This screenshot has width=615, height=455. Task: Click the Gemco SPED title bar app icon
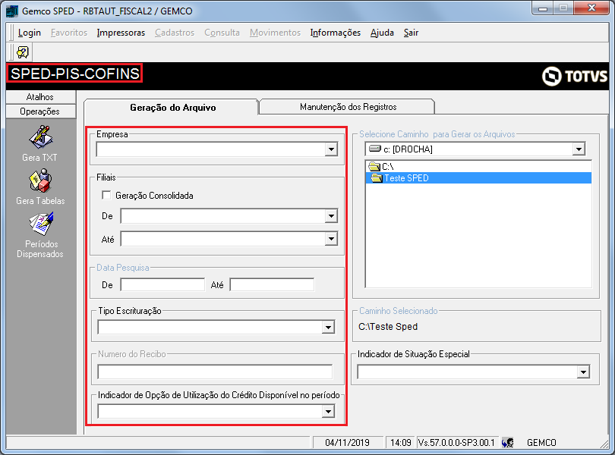click(x=12, y=11)
